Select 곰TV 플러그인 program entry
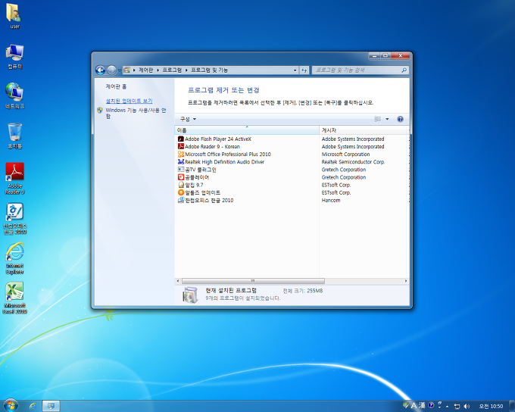Viewport: 515px width, 412px height. tap(201, 170)
